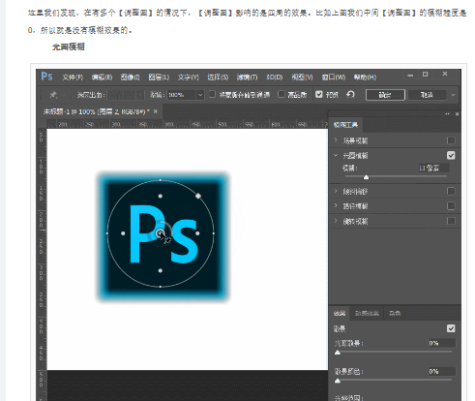Click the 取消 cancel button
Screen dimensions: 475x401
coord(427,95)
